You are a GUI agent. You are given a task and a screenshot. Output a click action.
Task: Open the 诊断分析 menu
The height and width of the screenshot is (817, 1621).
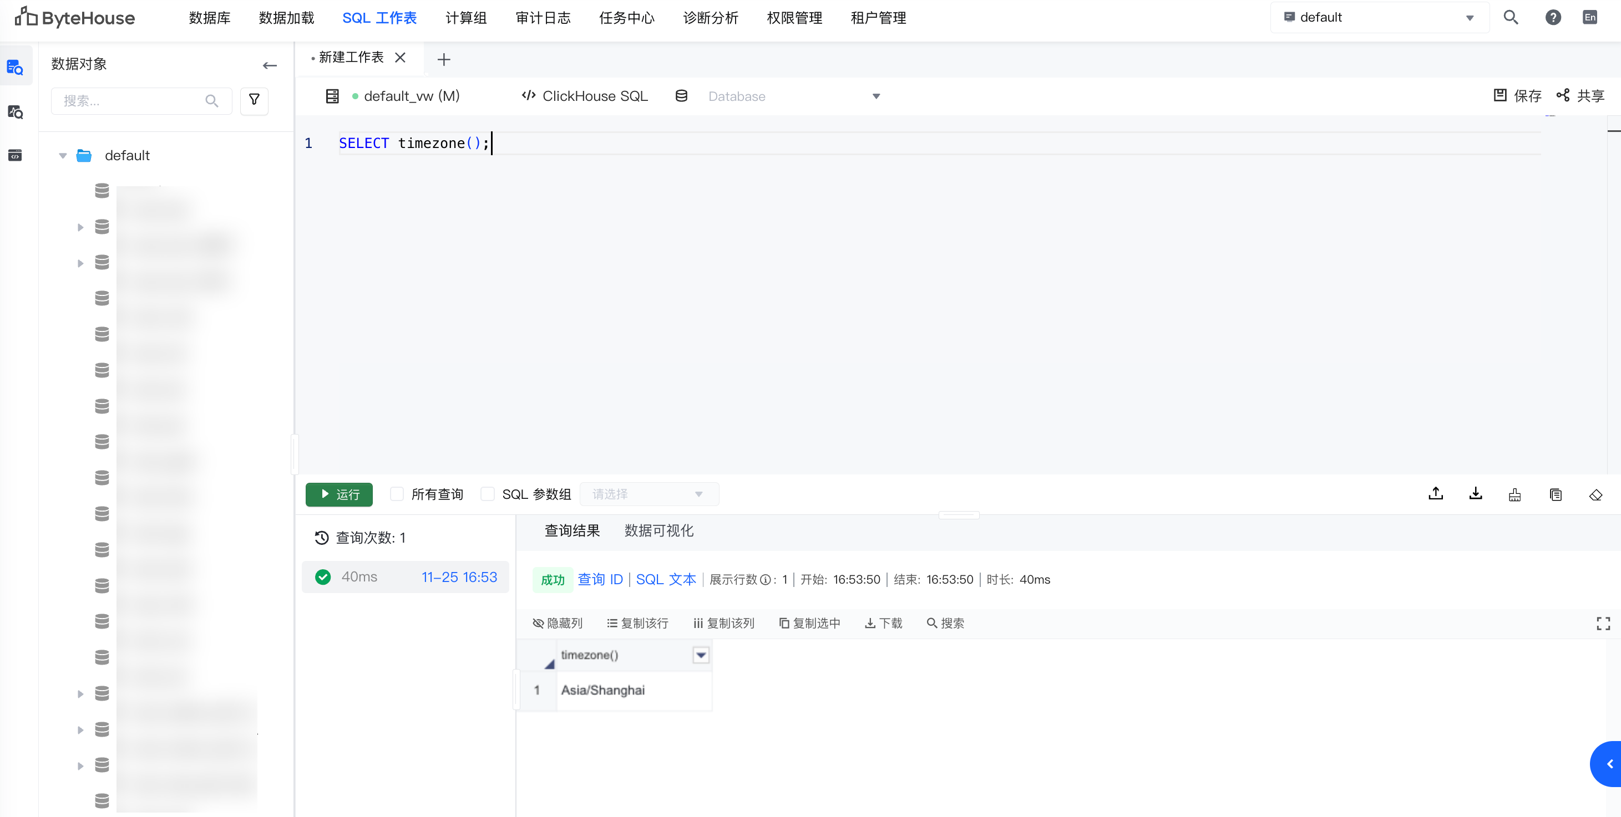[711, 18]
